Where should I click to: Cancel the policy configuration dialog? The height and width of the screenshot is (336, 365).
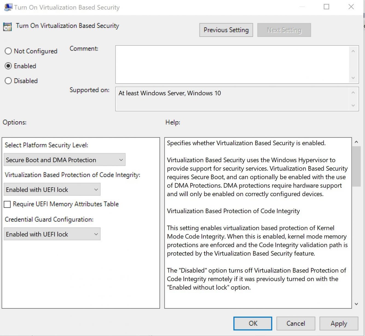(296, 323)
